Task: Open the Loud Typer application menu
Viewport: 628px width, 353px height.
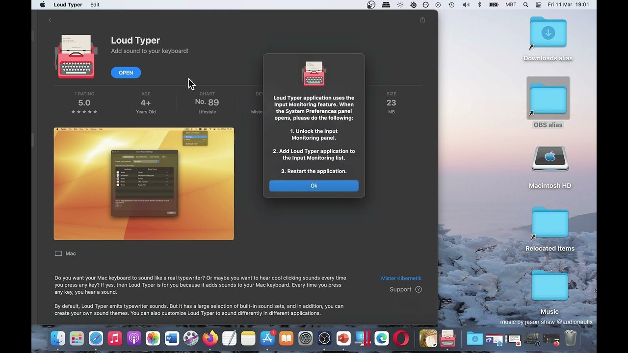Action: 68,5
